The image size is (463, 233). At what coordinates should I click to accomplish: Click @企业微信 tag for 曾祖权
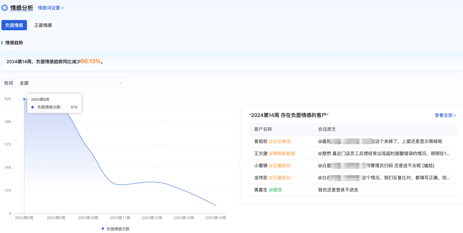[x=280, y=141]
